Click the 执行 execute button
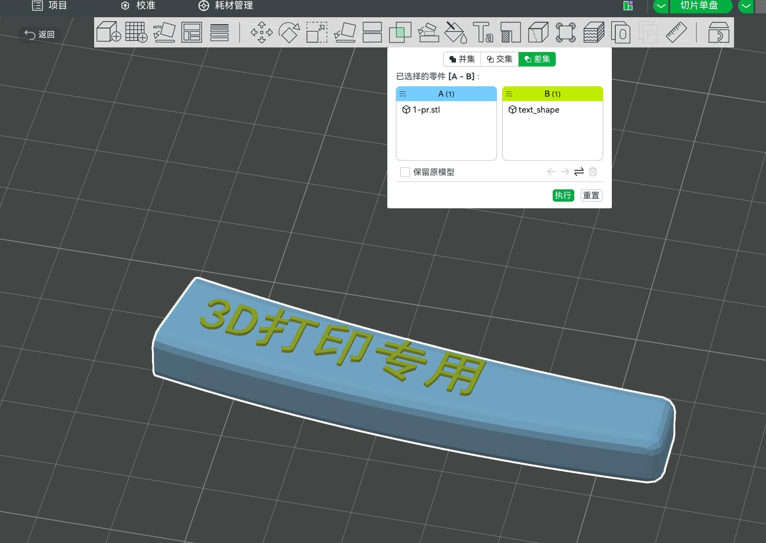This screenshot has height=543, width=766. (x=563, y=195)
